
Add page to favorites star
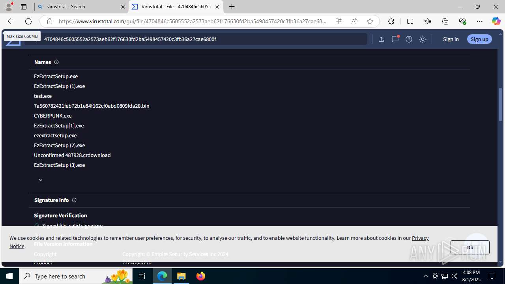click(x=370, y=21)
